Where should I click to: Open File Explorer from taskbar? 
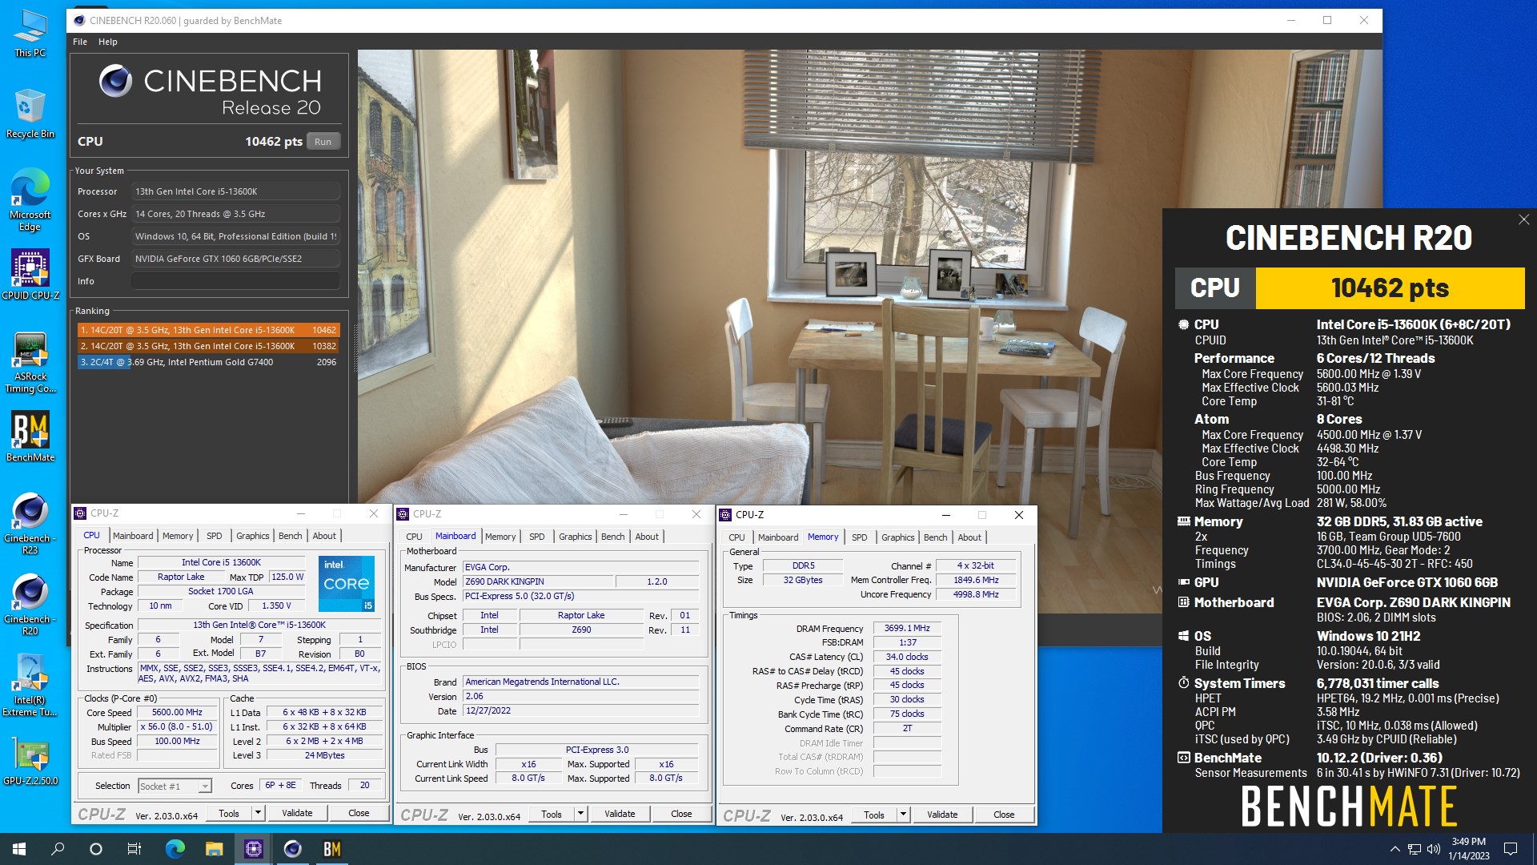(214, 849)
